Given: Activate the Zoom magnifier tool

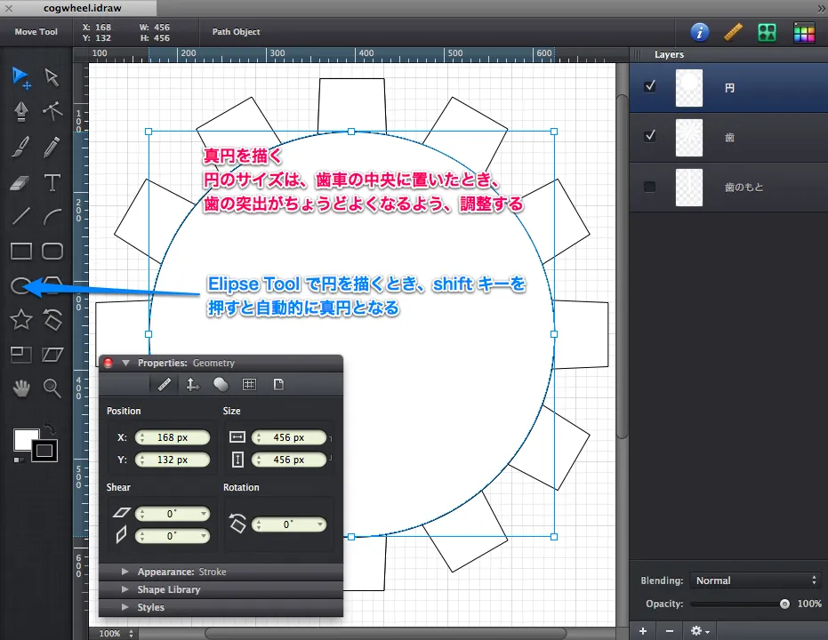Looking at the screenshot, I should point(52,388).
